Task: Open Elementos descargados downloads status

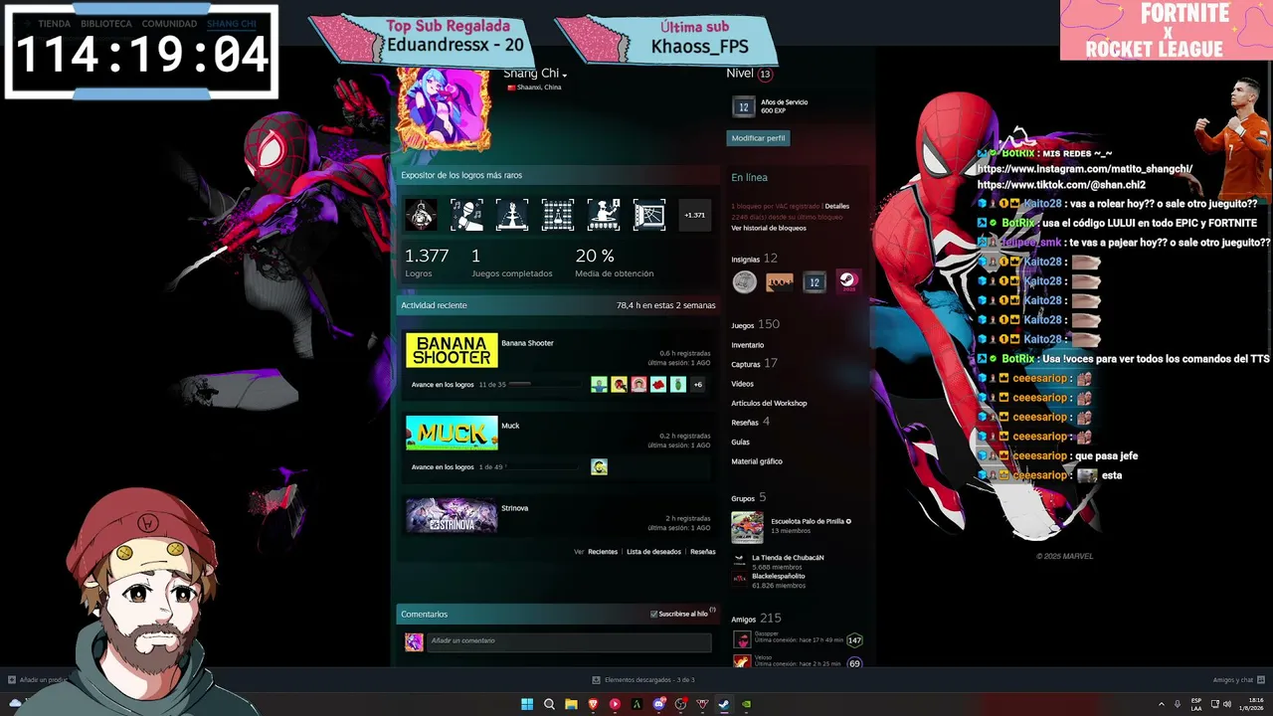Action: [x=643, y=680]
